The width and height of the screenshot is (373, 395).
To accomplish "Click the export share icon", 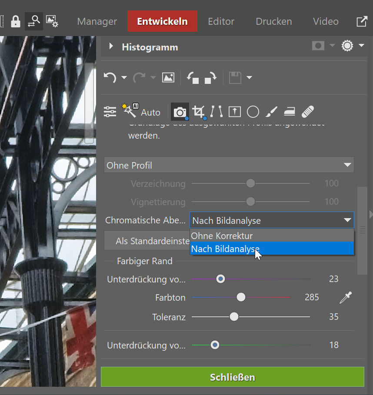I will (x=362, y=22).
